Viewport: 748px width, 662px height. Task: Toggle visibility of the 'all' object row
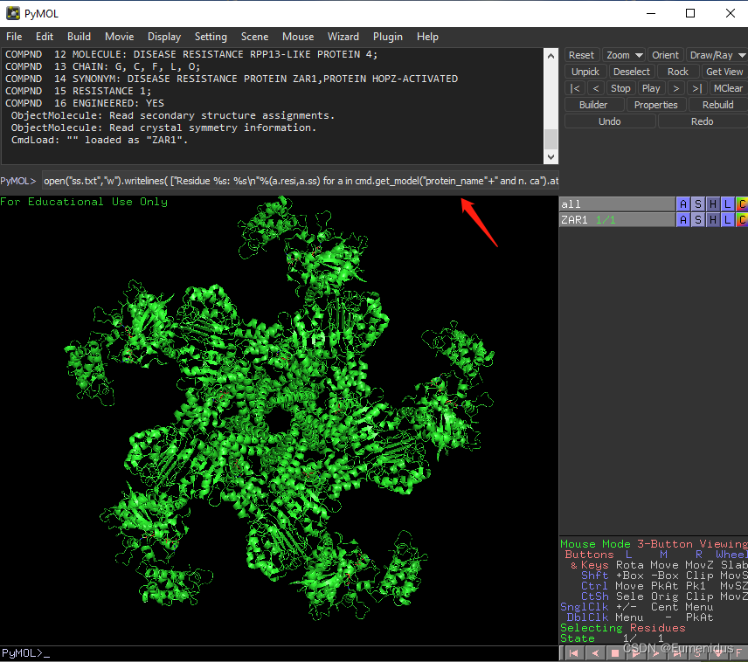pyautogui.click(x=617, y=204)
